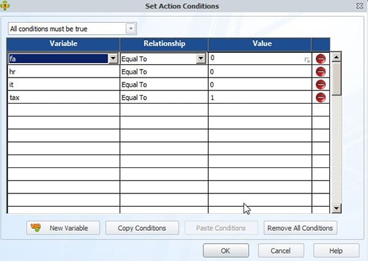Select the tax variable cell
368x261 pixels.
point(64,98)
